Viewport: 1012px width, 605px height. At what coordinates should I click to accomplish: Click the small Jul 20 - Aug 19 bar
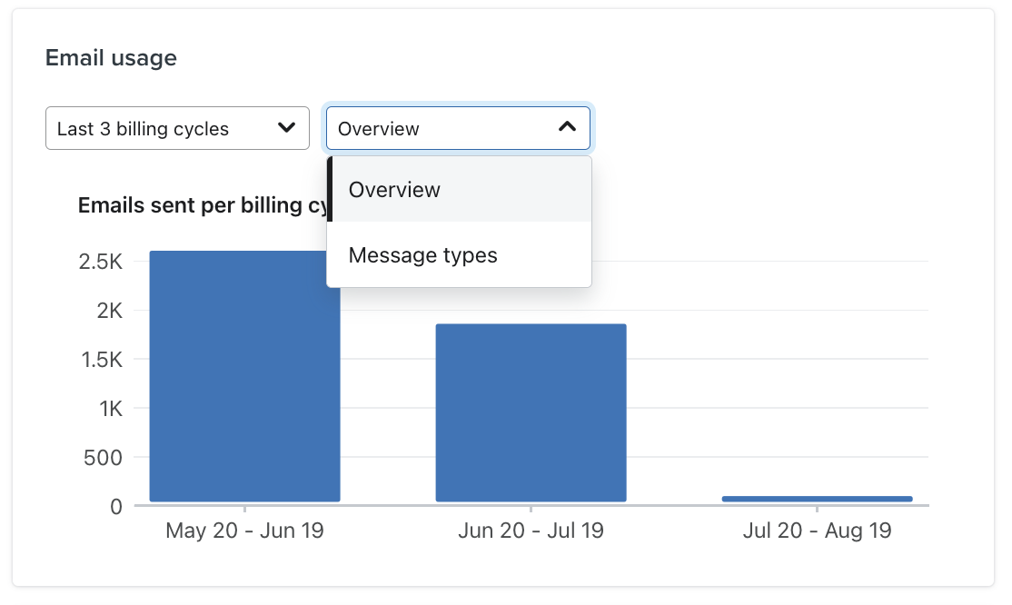click(x=818, y=497)
